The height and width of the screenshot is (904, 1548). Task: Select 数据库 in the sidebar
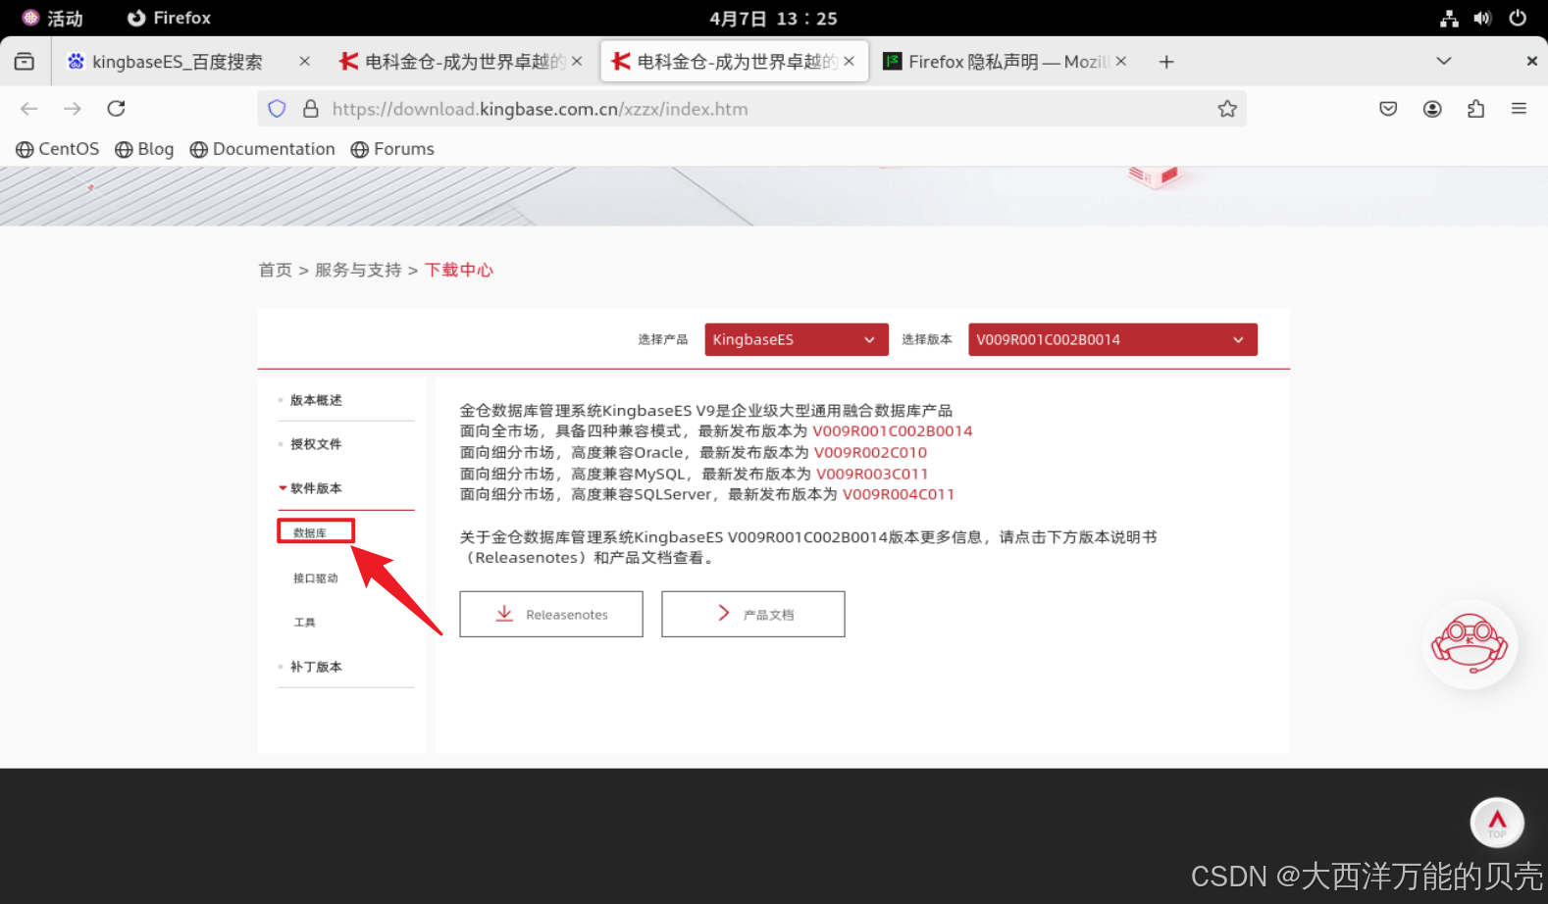pyautogui.click(x=310, y=532)
